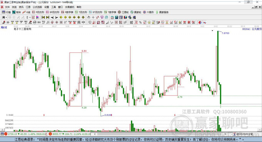Select the 六角形 hexagon tool
The height and width of the screenshot is (142, 262).
tap(148, 12)
